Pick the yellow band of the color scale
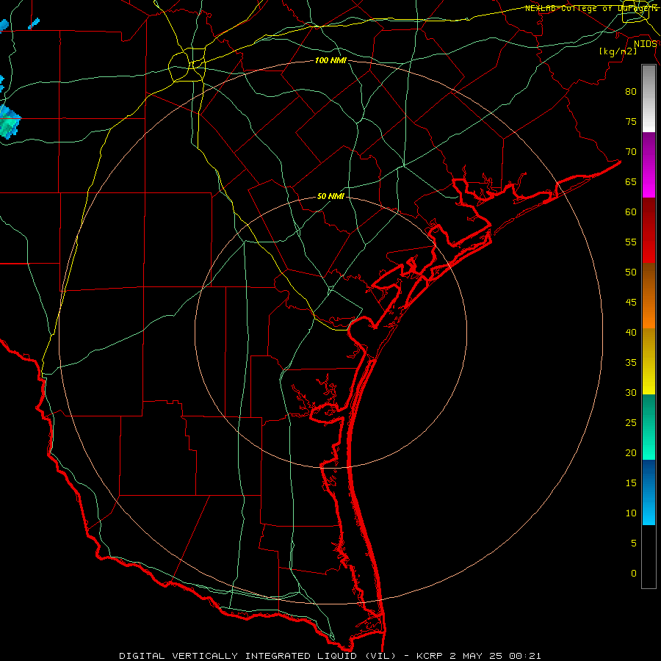The height and width of the screenshot is (661, 661). point(649,361)
